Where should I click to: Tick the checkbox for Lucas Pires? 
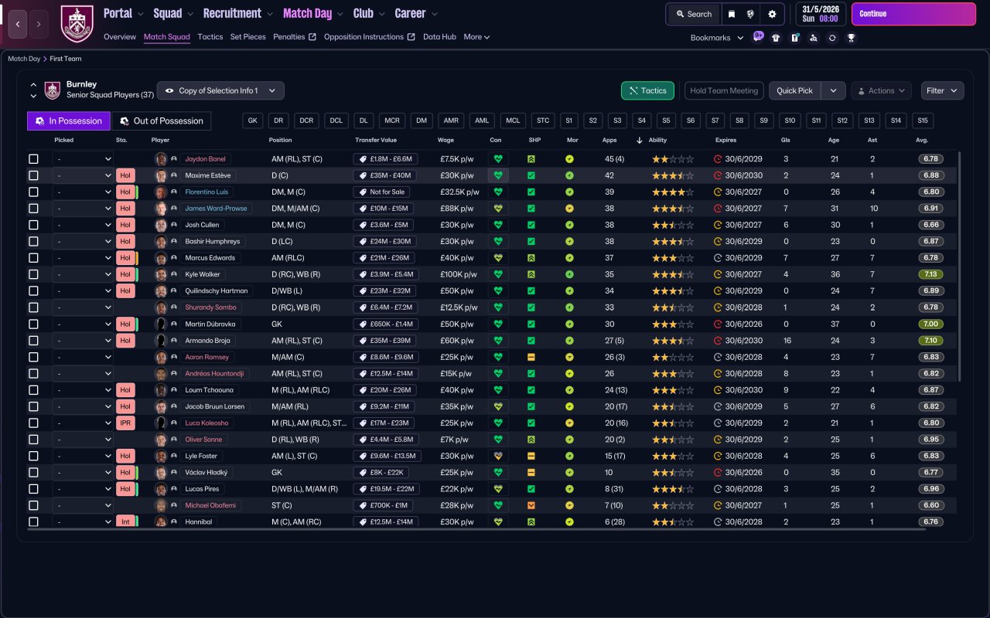point(33,489)
